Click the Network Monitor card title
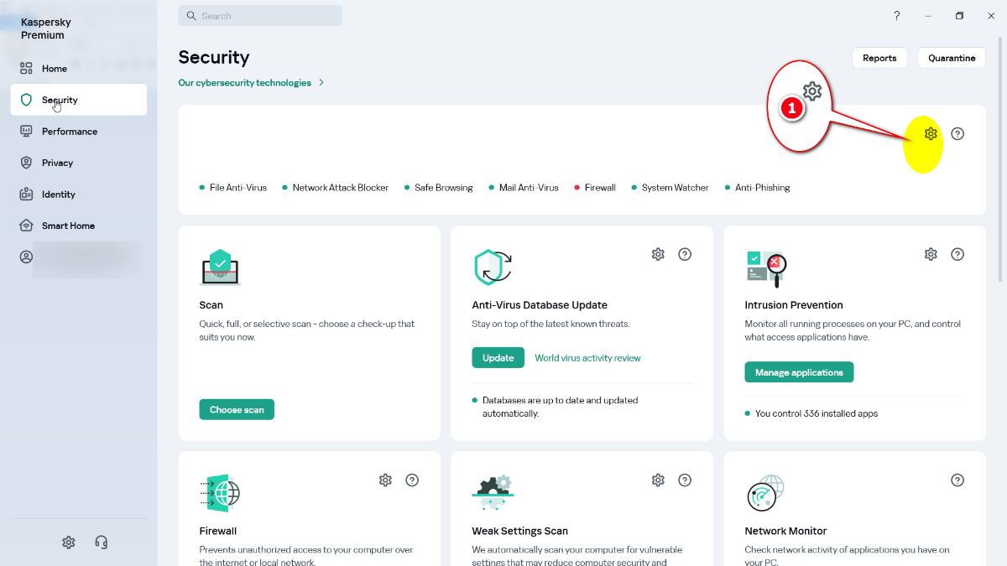This screenshot has width=1007, height=566. click(x=785, y=531)
